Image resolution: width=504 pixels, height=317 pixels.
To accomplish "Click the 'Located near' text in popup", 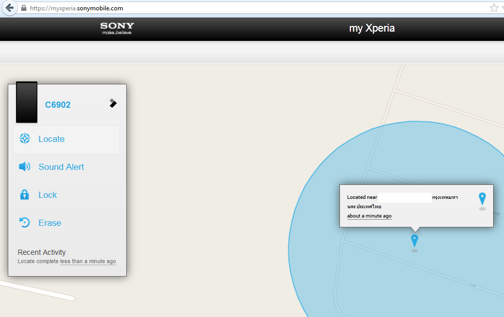I will pos(362,197).
